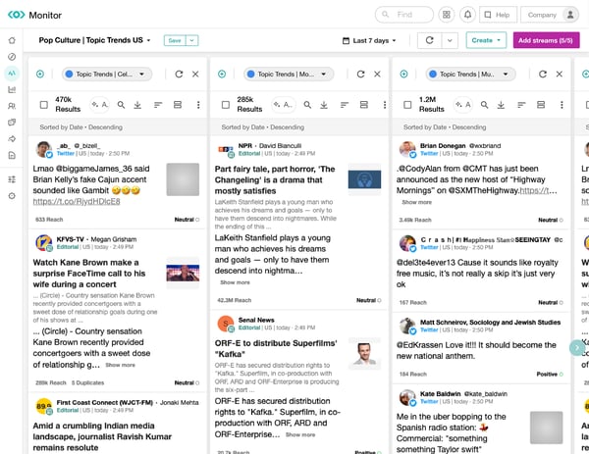Open the three-dot menu of first stream
The image size is (589, 454).
(x=199, y=105)
